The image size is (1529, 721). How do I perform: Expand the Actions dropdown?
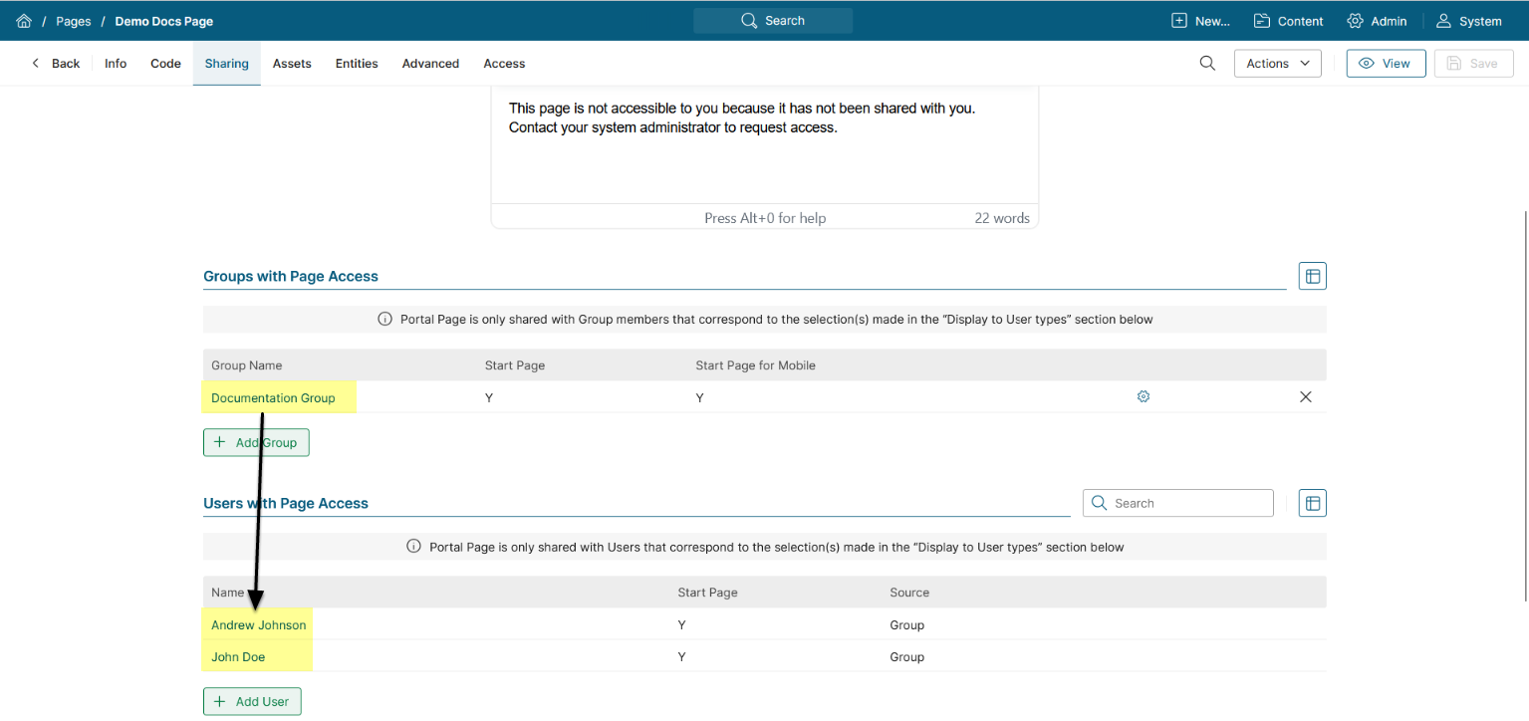(x=1277, y=64)
